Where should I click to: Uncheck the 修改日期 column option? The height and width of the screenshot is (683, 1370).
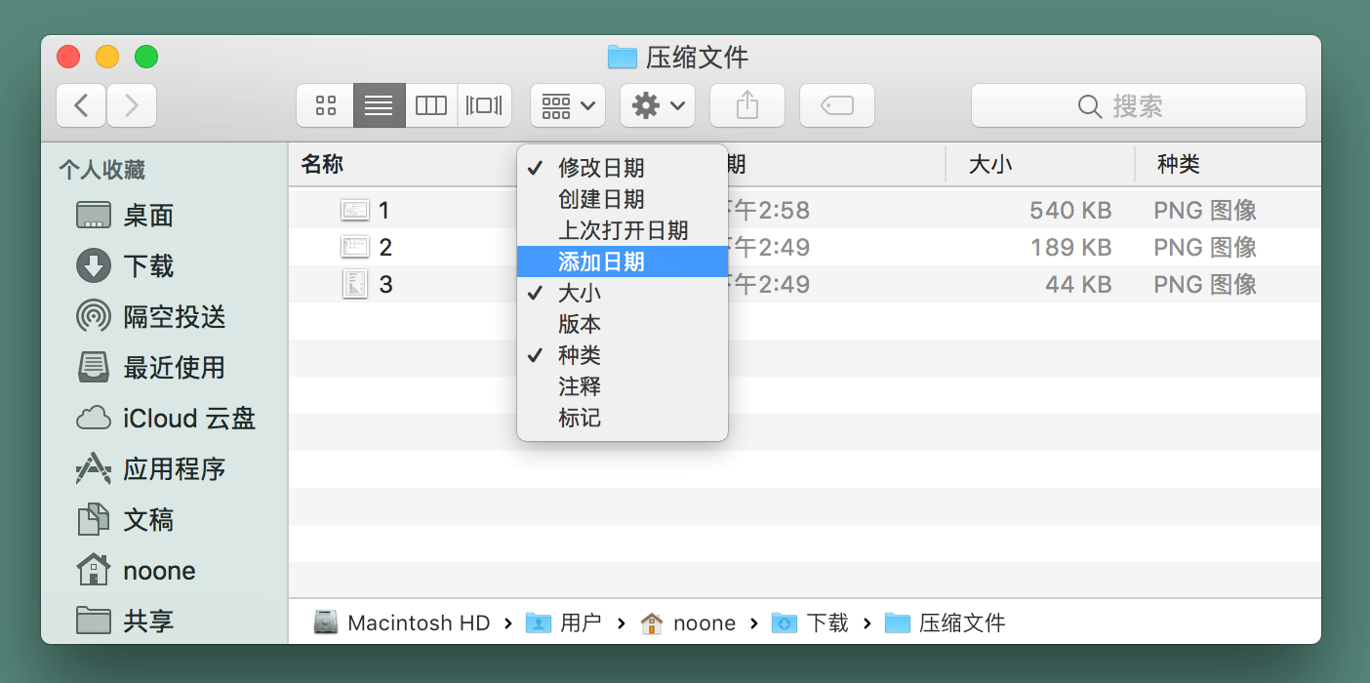(x=600, y=168)
